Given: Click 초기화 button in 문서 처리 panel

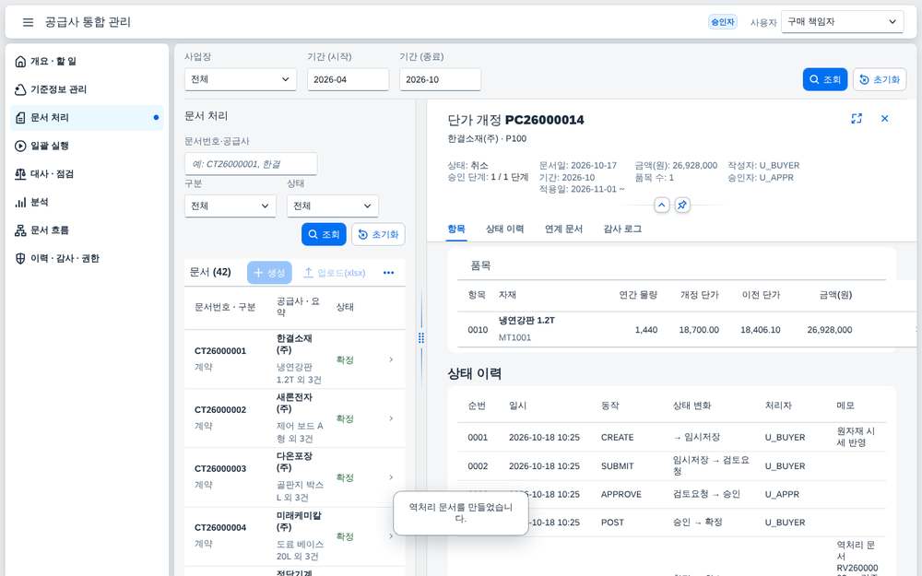Looking at the screenshot, I should [378, 234].
